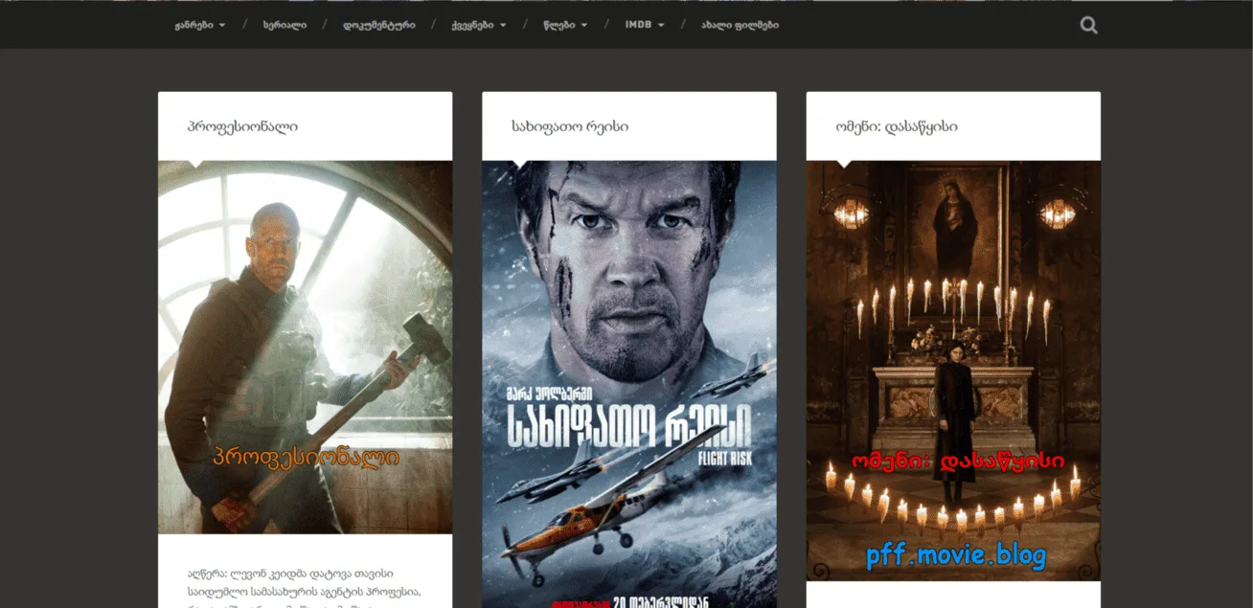Expand the IMDB dropdown menu
The width and height of the screenshot is (1253, 608).
(x=645, y=25)
